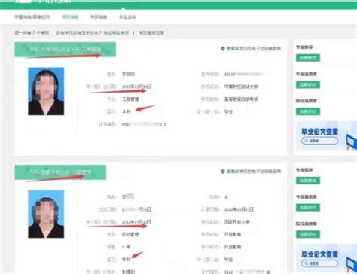Viewport: 357px width, 274px height.
Task: Click 我要评价 under 专业满意度 beside the 本科 card
Action: (x=308, y=85)
